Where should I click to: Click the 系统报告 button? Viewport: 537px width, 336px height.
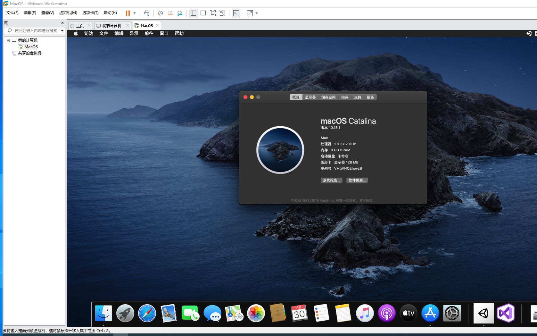point(331,180)
